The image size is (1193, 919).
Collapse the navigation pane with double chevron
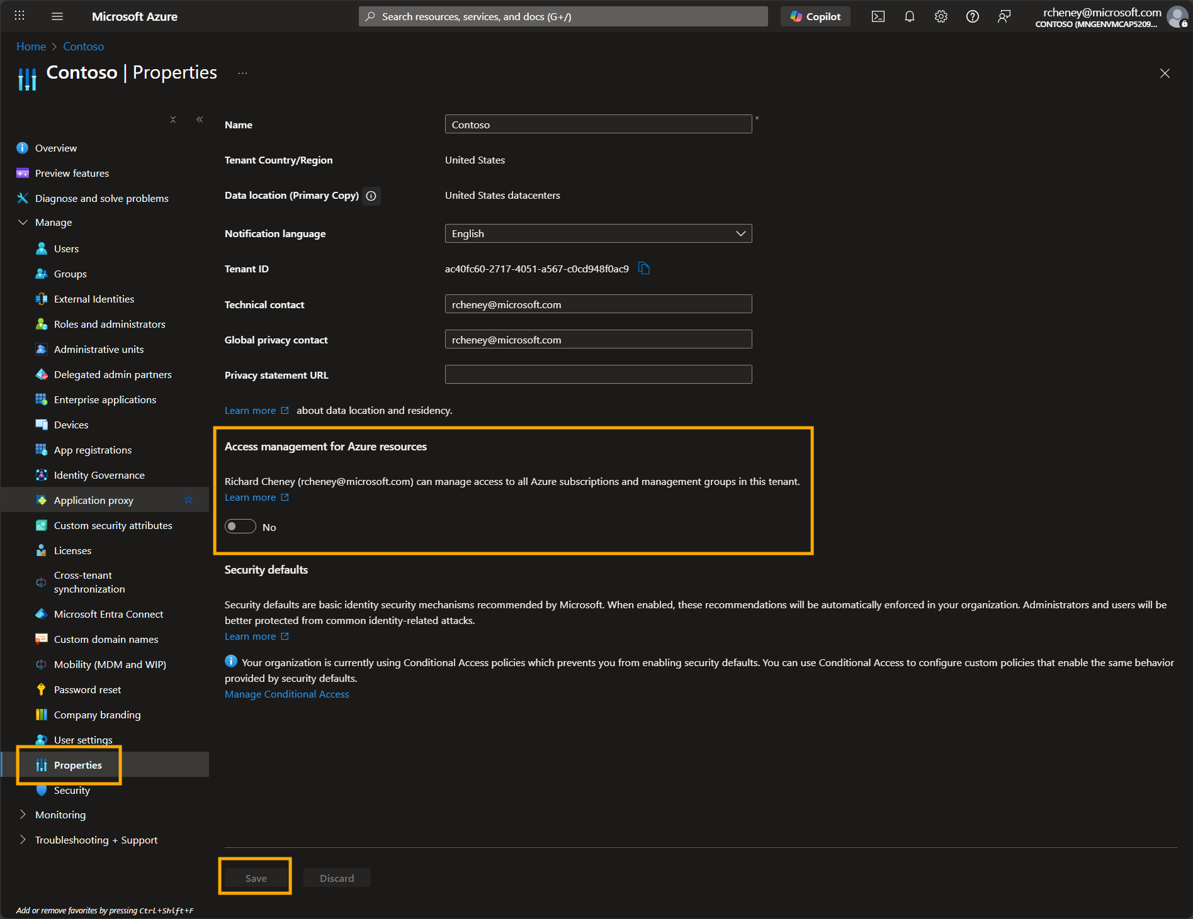tap(200, 119)
